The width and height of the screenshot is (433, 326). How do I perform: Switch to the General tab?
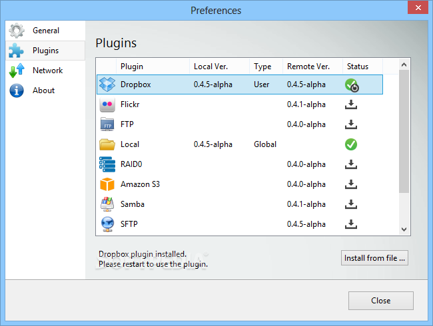coord(45,31)
